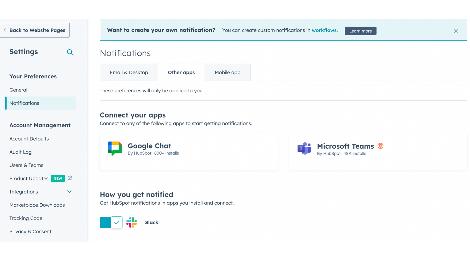Click the Settings search magnifier icon

(70, 52)
